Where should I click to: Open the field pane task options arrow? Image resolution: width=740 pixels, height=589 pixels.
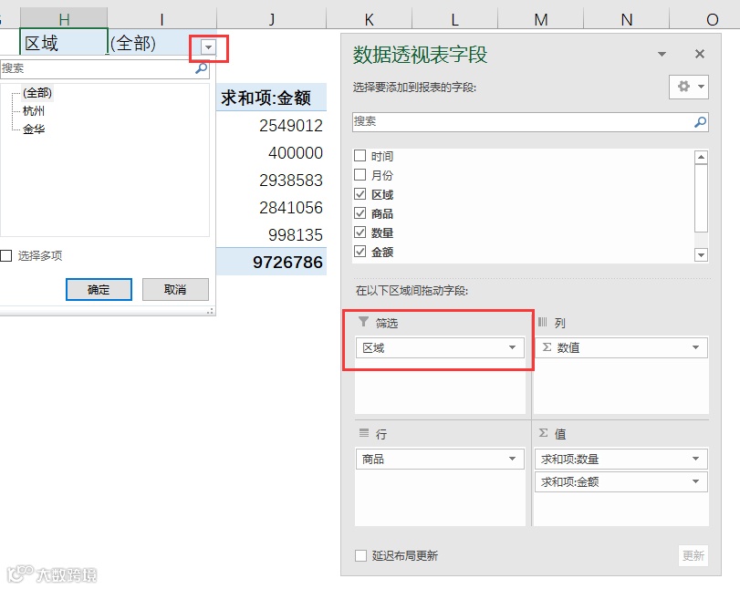pyautogui.click(x=662, y=54)
